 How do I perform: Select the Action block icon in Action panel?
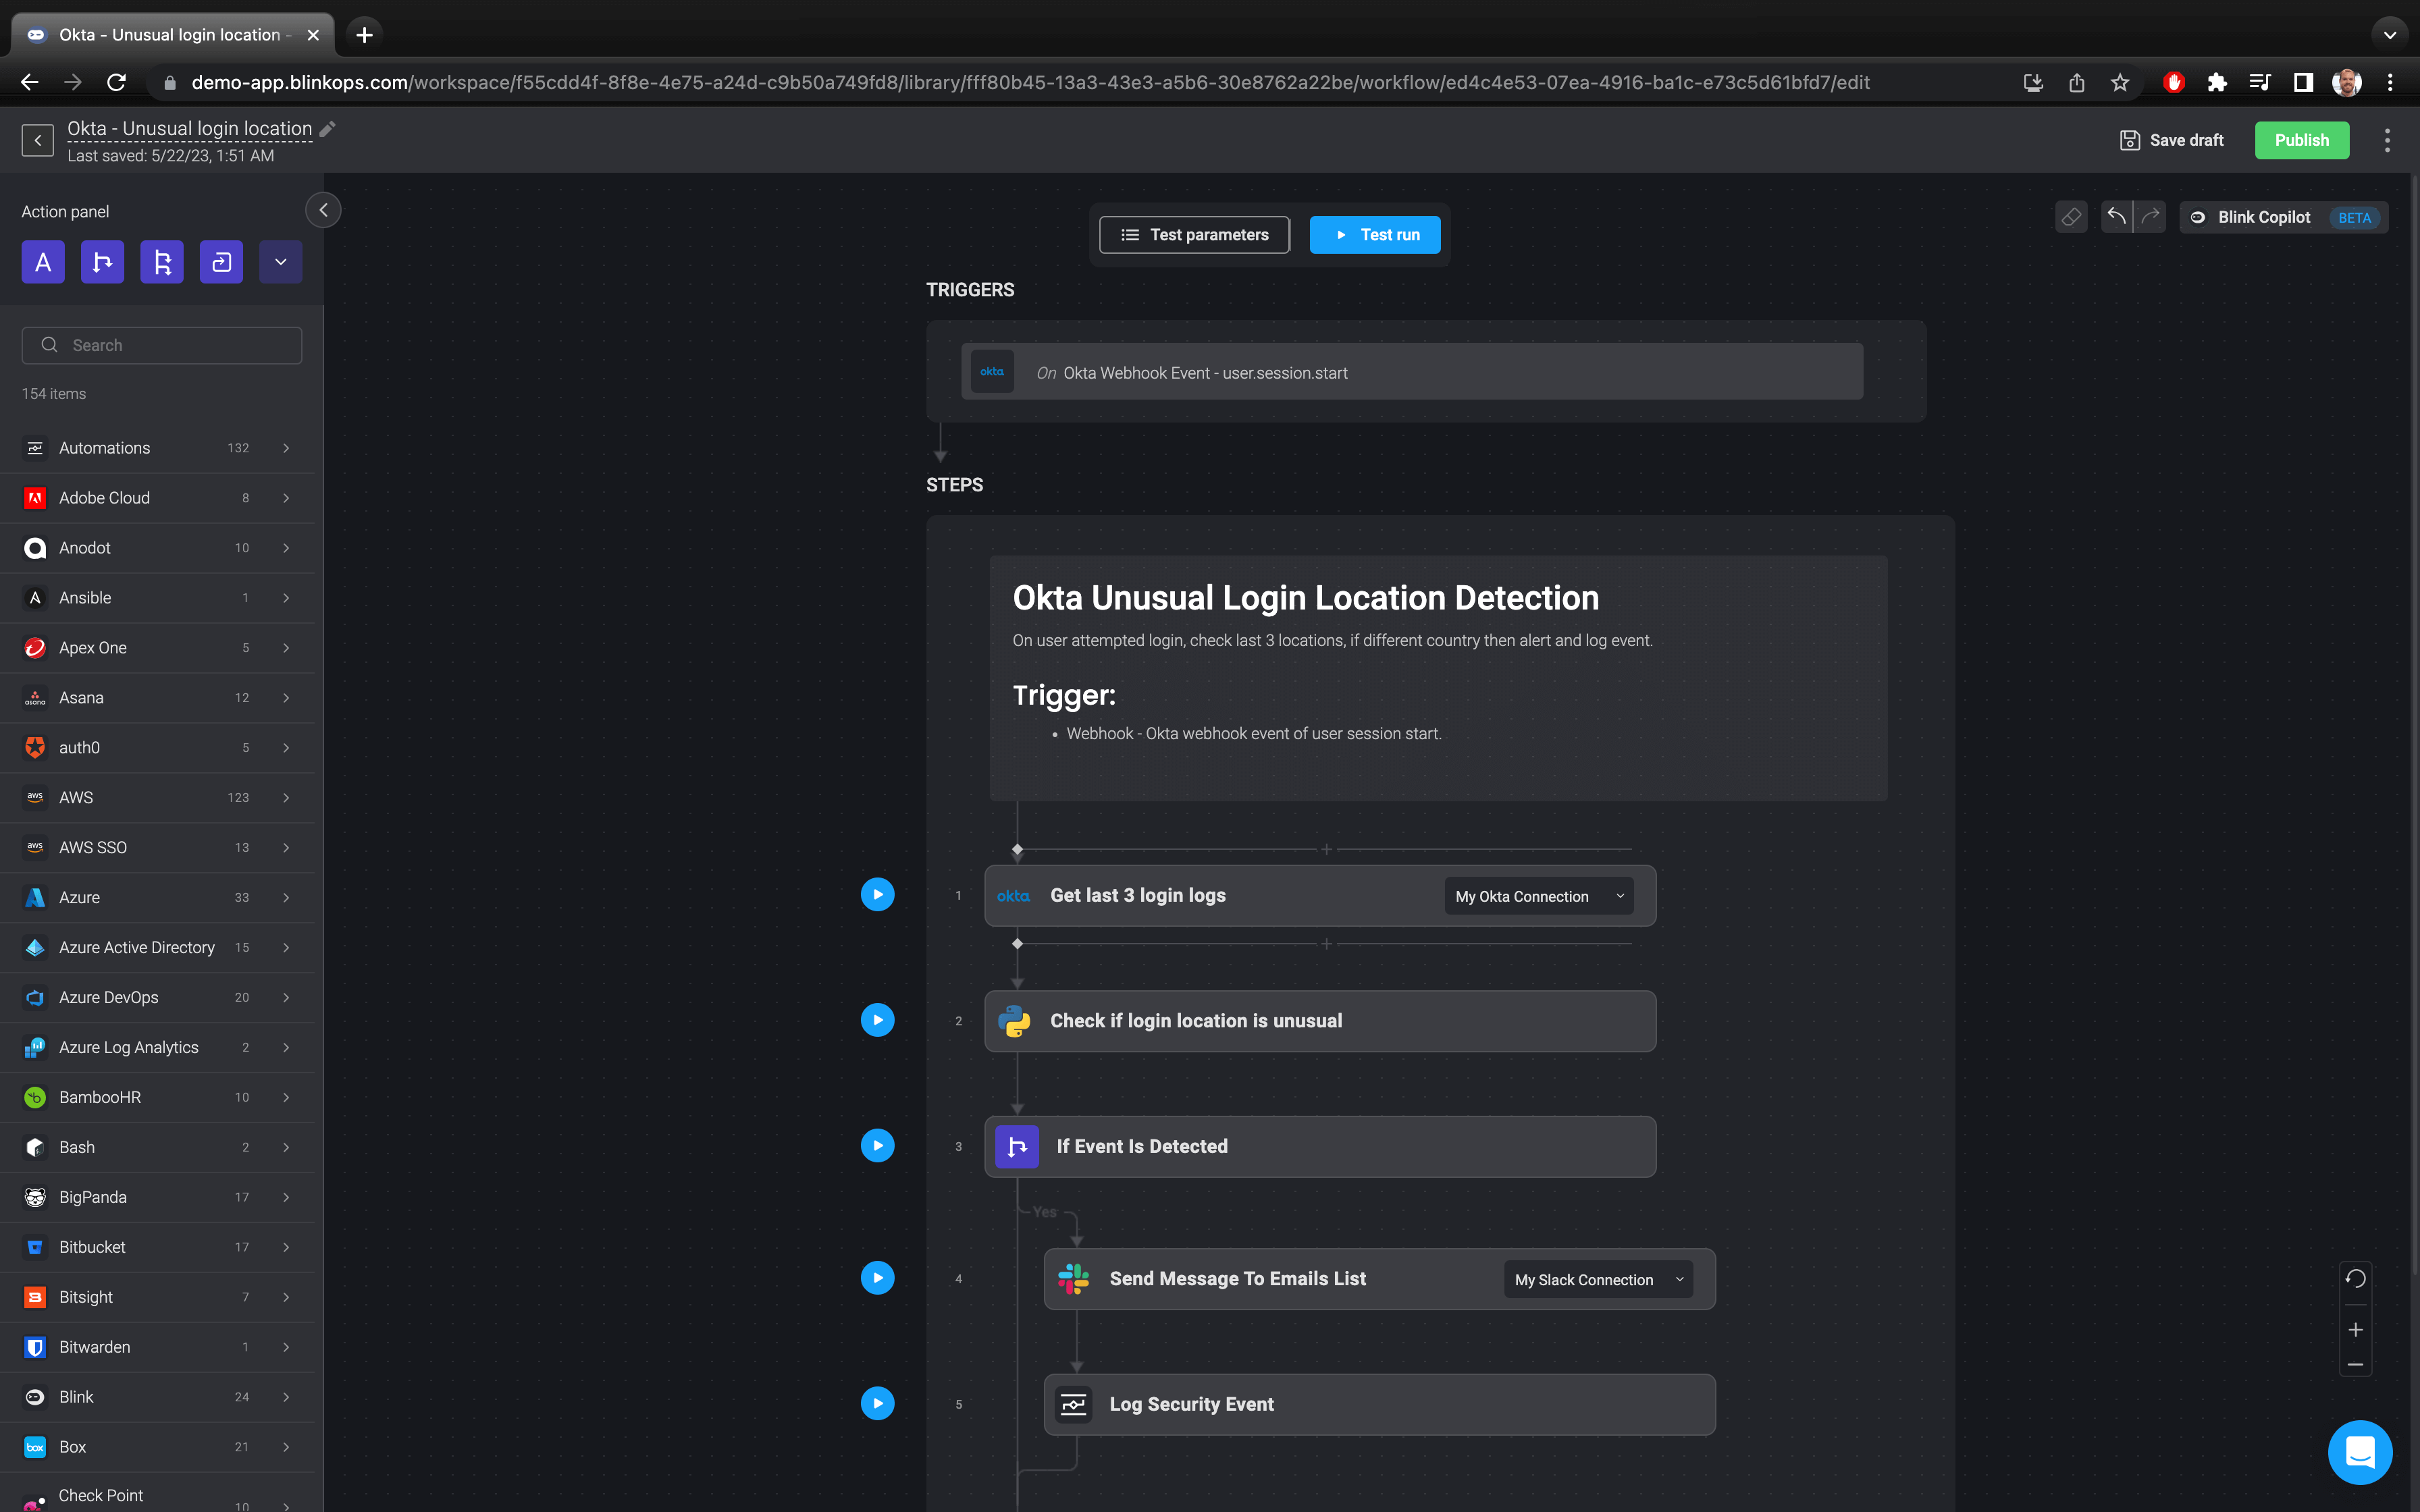coord(43,262)
